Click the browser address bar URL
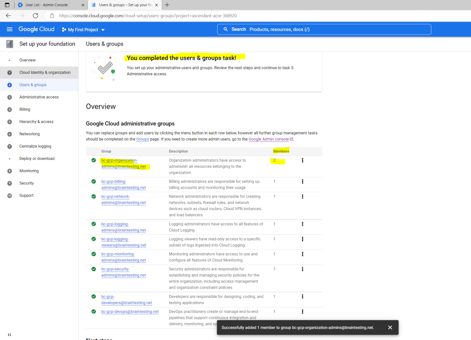The width and height of the screenshot is (471, 340). point(148,16)
